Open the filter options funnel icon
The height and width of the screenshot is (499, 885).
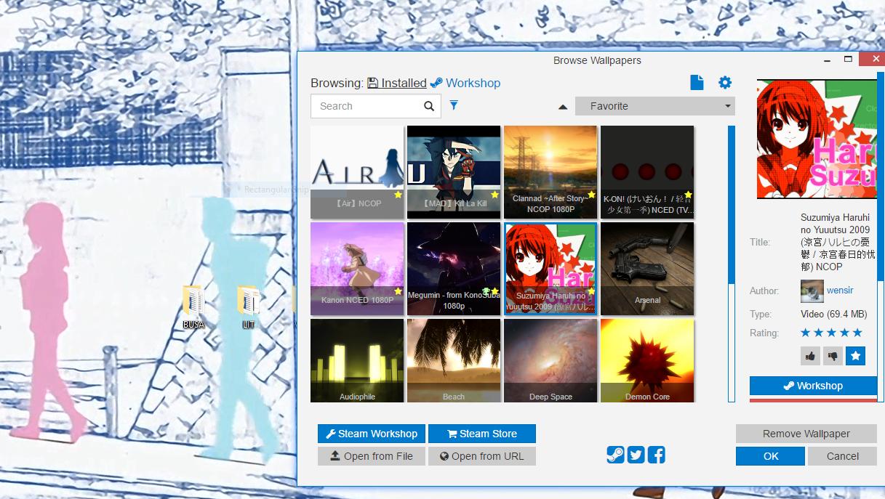pyautogui.click(x=454, y=105)
